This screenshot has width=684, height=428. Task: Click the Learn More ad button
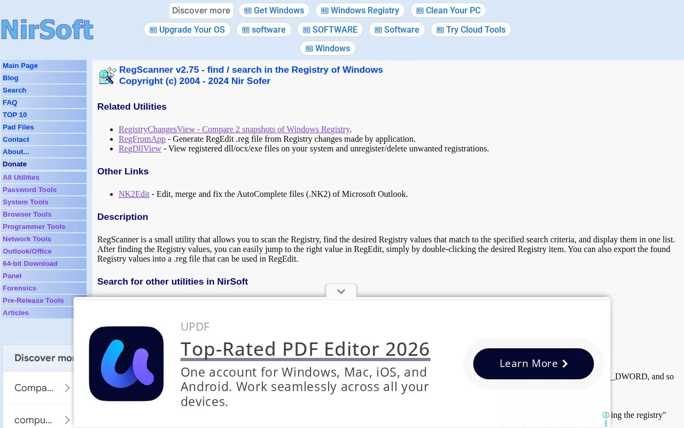coord(533,364)
